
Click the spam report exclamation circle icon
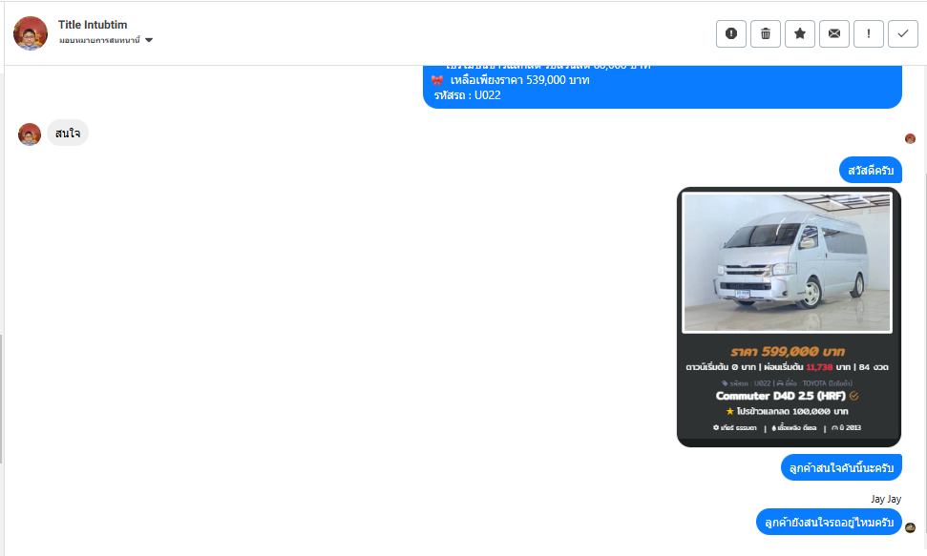tap(731, 33)
